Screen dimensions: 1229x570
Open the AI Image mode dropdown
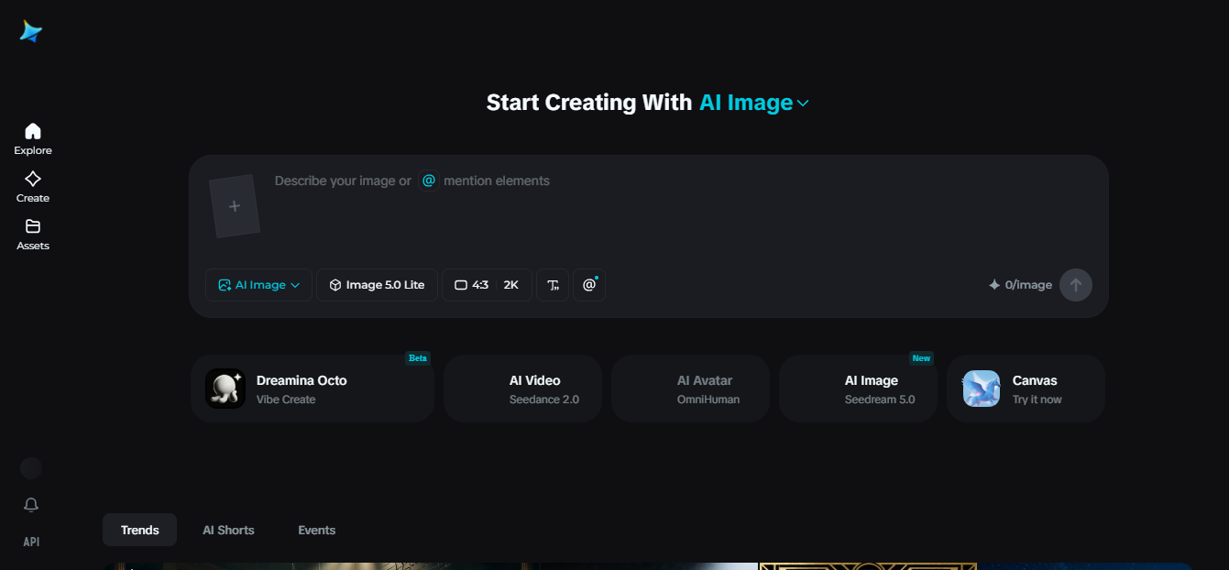258,285
